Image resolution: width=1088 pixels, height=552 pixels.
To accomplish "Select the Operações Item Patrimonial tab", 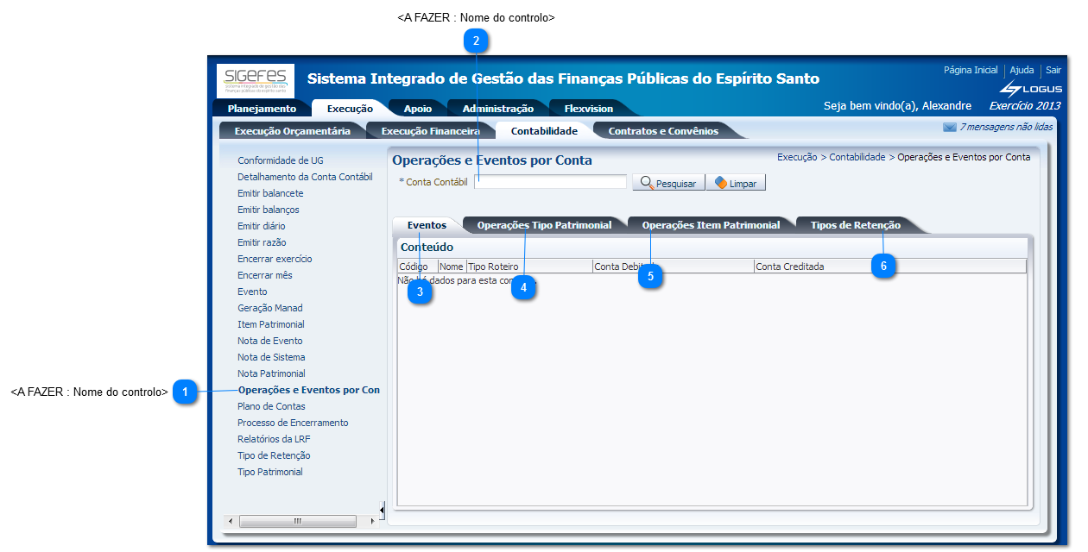I will (711, 225).
